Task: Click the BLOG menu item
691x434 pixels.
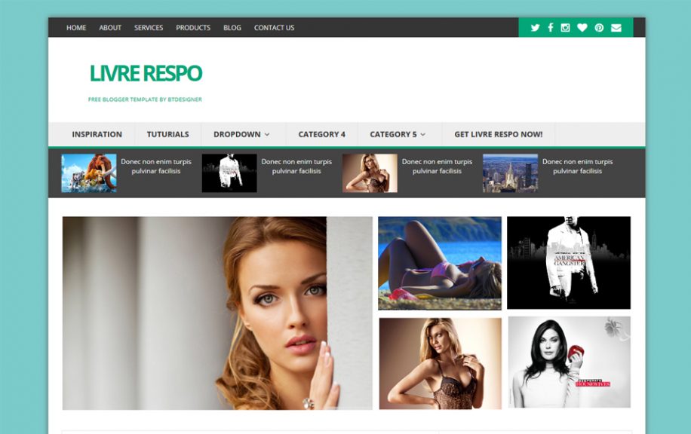Action: tap(232, 28)
